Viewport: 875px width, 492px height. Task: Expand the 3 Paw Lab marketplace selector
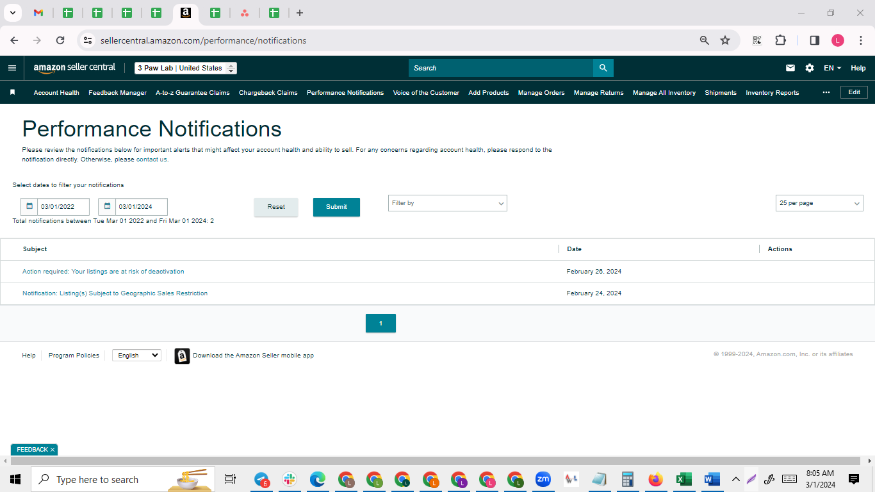pos(186,68)
